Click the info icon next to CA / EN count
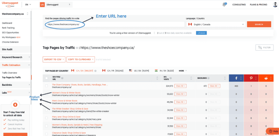The width and height of the screenshot is (279, 136). [95, 71]
